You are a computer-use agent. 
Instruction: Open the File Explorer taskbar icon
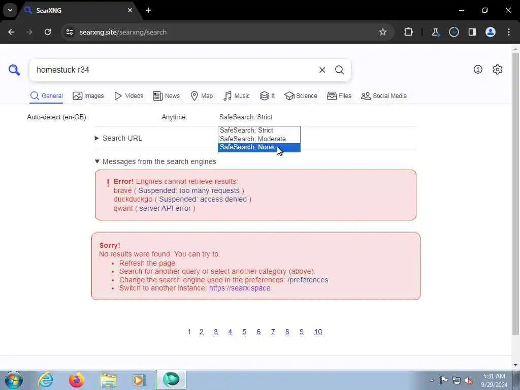108,380
